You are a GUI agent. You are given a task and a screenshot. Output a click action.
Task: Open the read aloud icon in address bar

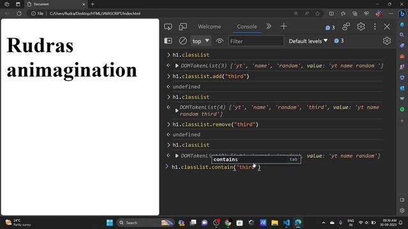(307, 13)
